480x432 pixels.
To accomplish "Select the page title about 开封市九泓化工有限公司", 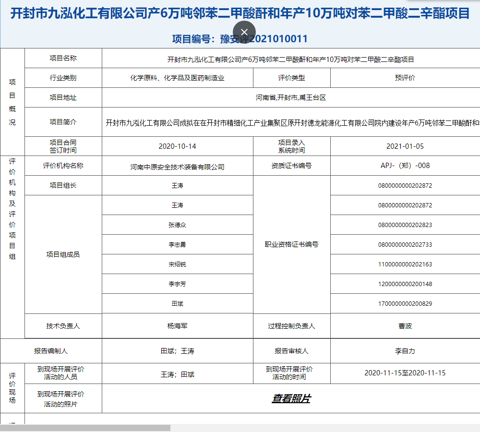I will pyautogui.click(x=240, y=13).
